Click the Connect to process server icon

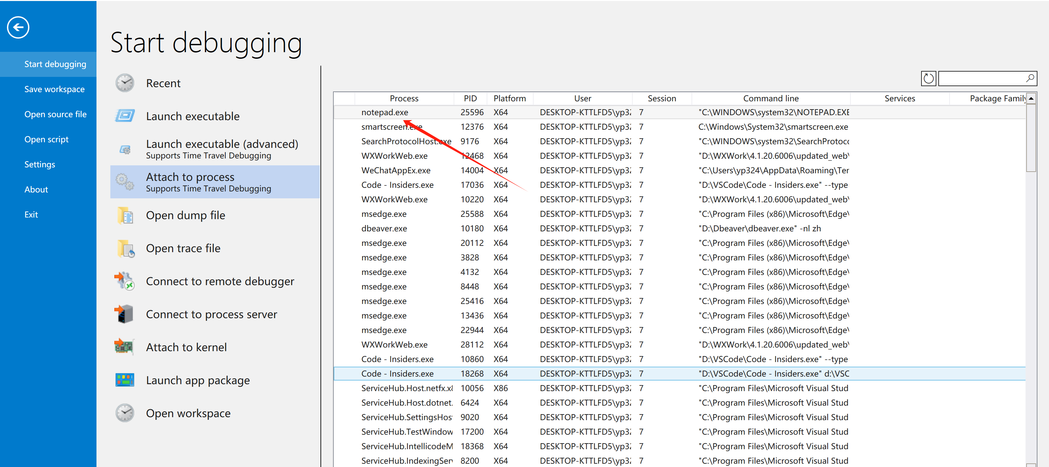[x=124, y=314]
